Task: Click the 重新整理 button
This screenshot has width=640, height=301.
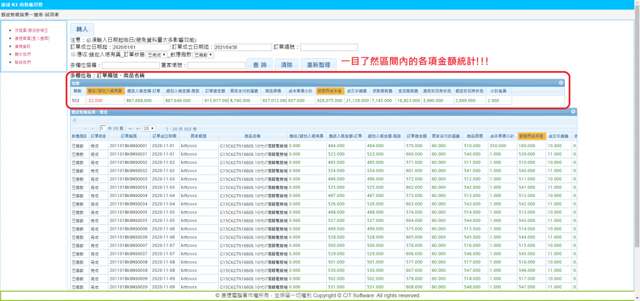Action: (x=318, y=64)
